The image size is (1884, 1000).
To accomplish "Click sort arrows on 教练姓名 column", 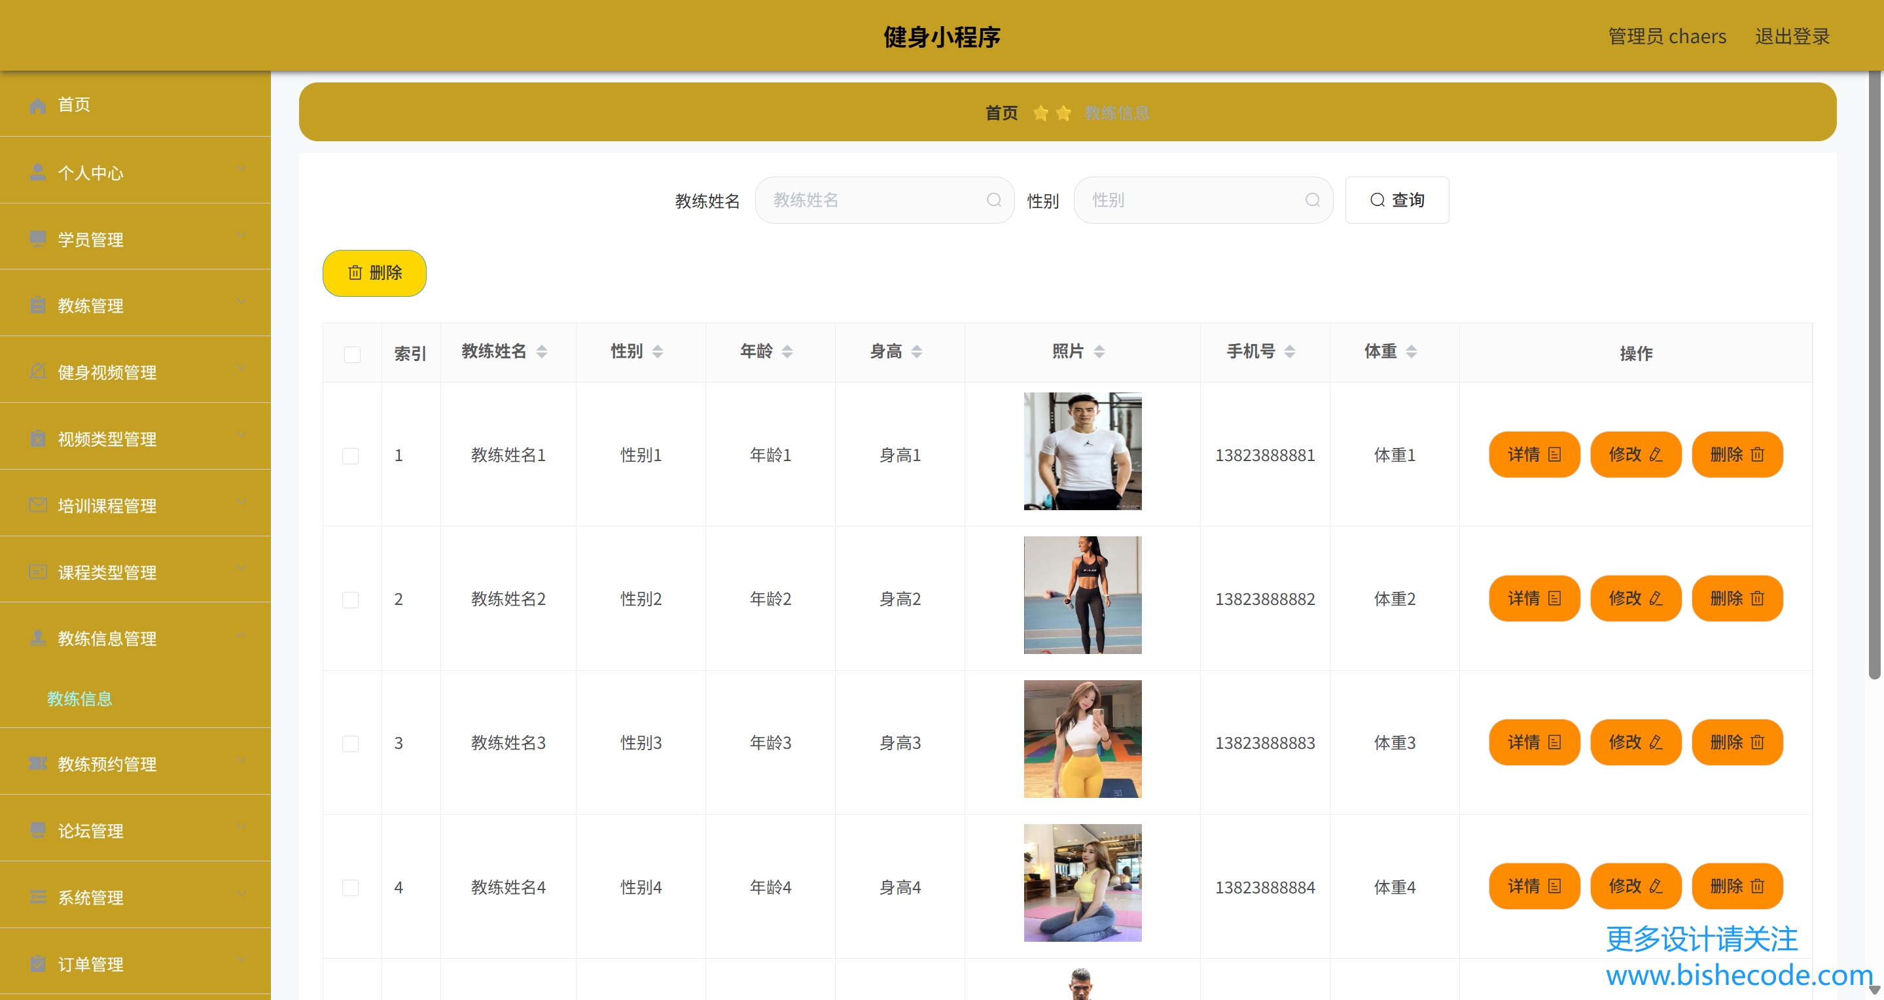I will 541,353.
